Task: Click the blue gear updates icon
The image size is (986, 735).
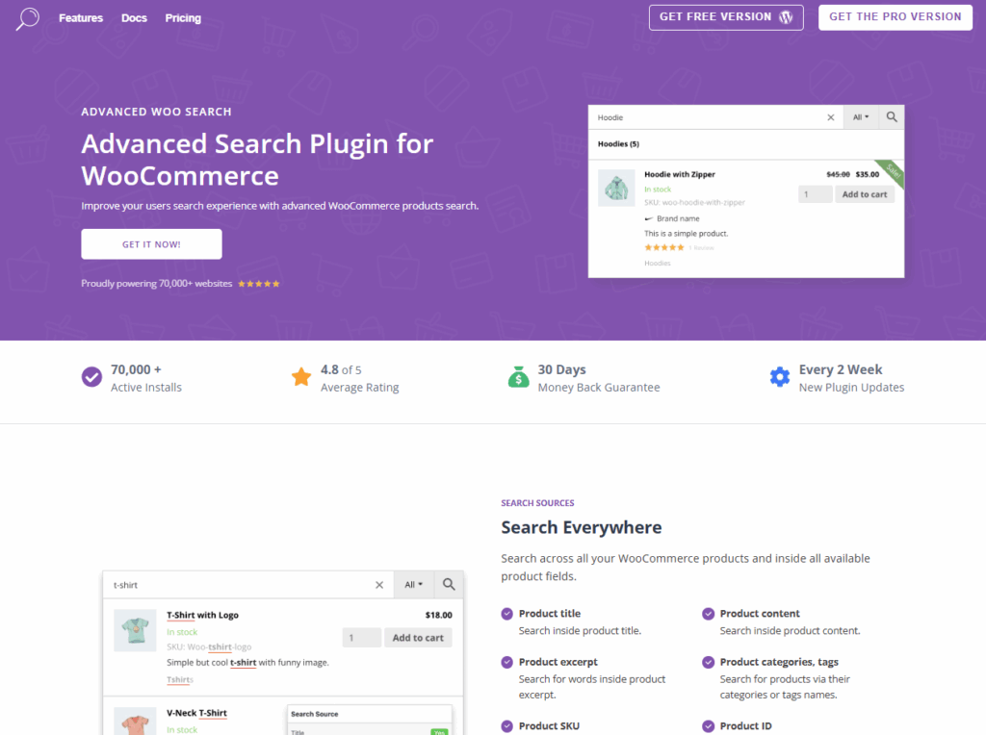Action: (779, 377)
